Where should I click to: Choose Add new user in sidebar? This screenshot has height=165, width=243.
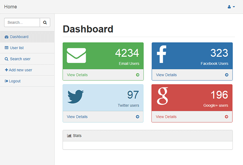[x=20, y=70]
